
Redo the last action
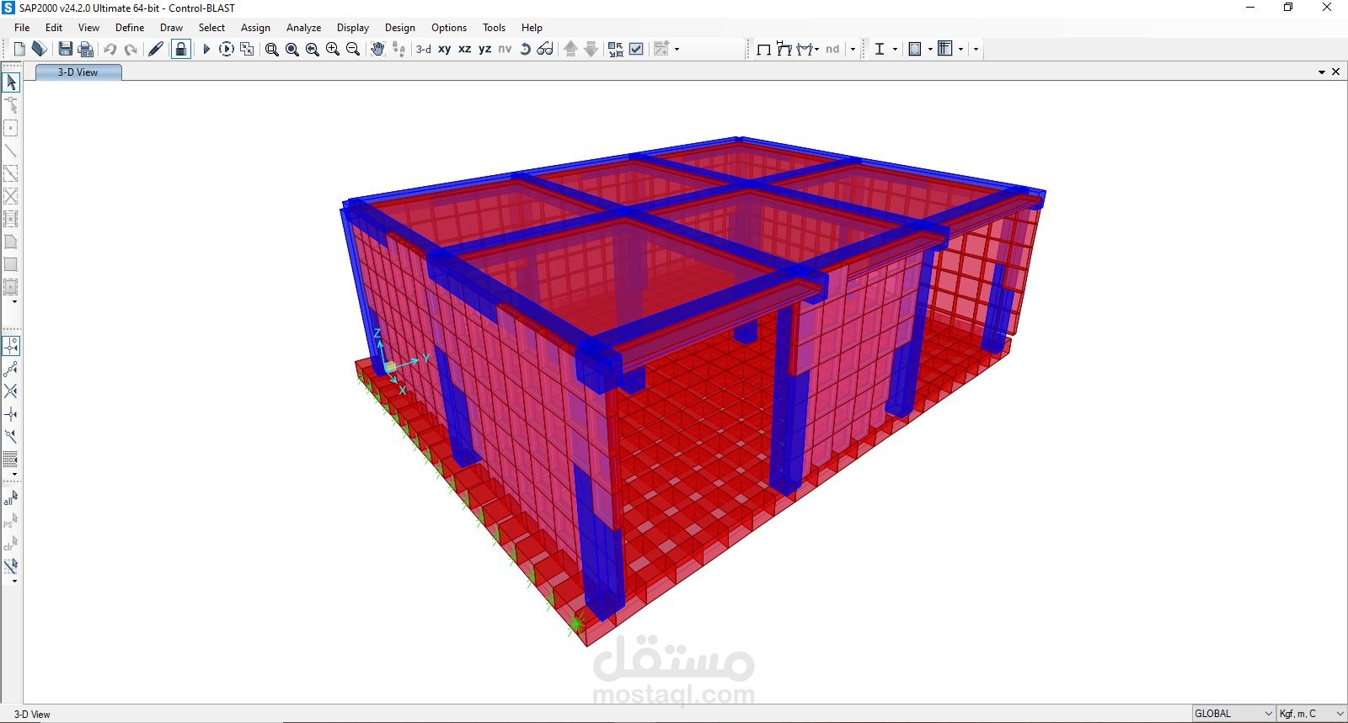(131, 49)
